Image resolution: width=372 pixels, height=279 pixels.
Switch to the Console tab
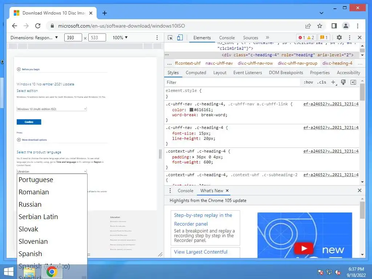[227, 38]
